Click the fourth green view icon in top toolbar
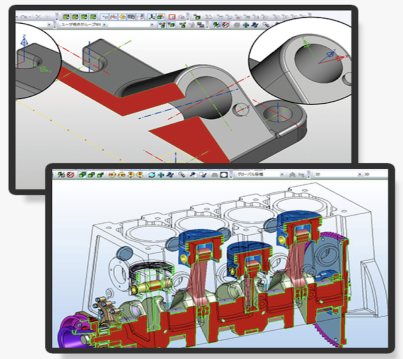Viewport: 403px width, 359px height. (x=93, y=17)
